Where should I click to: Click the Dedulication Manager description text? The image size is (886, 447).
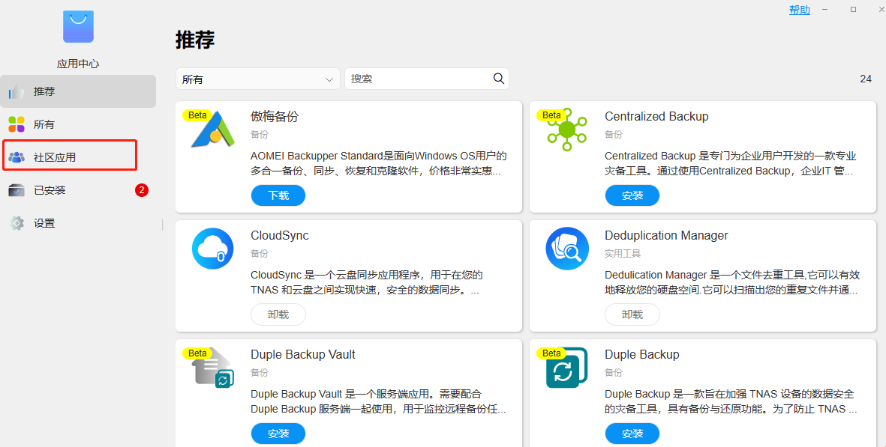point(732,282)
